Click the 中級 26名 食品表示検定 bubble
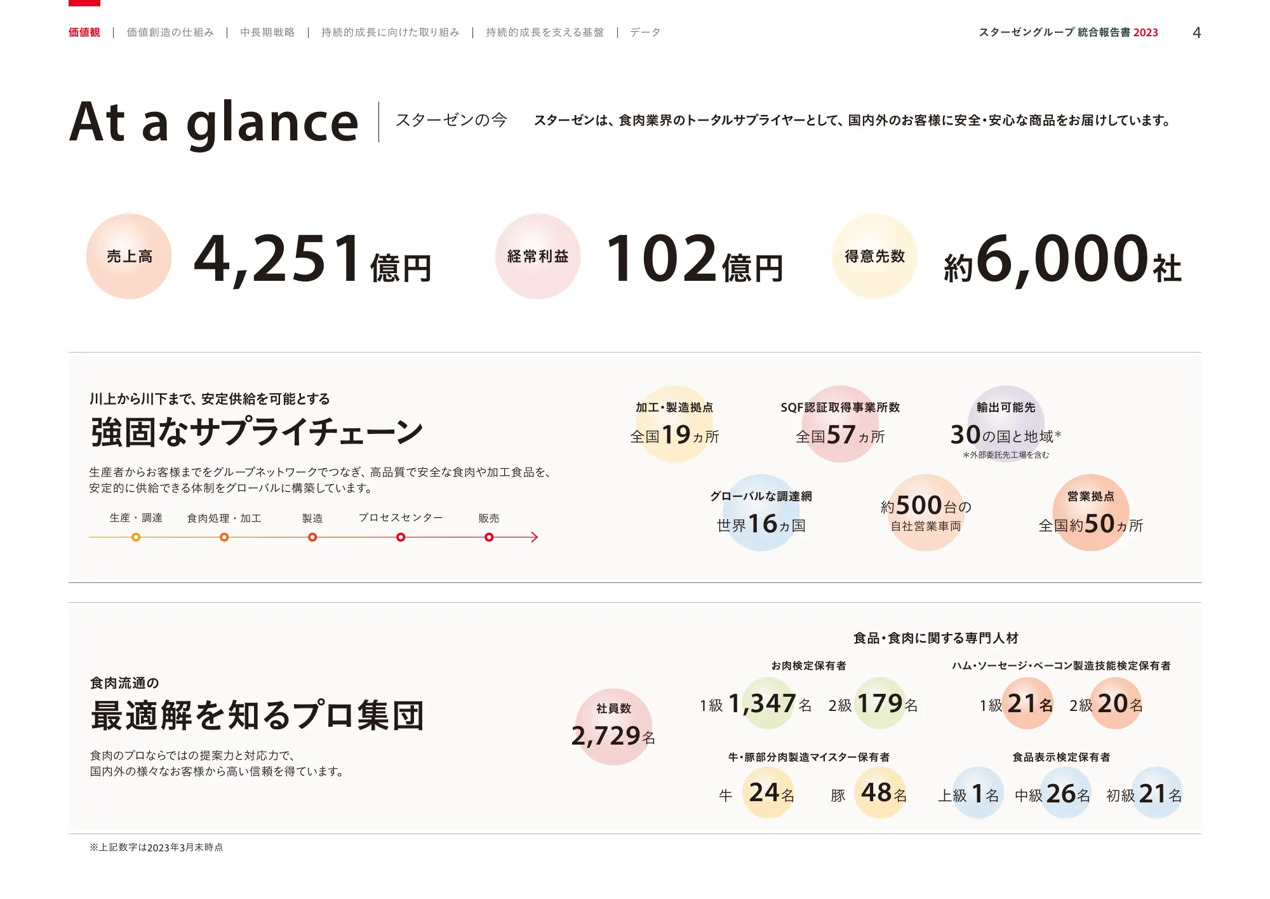 1065,792
